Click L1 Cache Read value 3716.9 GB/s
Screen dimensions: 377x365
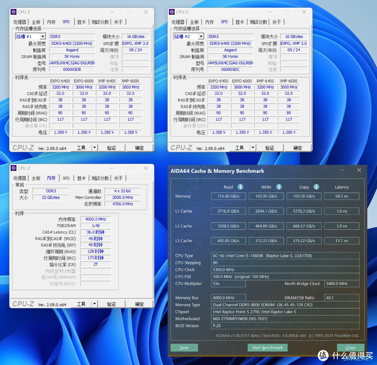228,211
